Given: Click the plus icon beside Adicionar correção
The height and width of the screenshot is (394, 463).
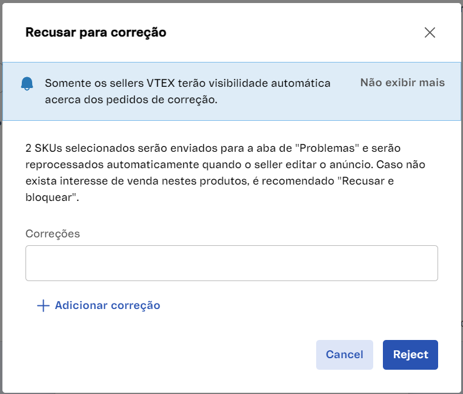Looking at the screenshot, I should coord(43,305).
